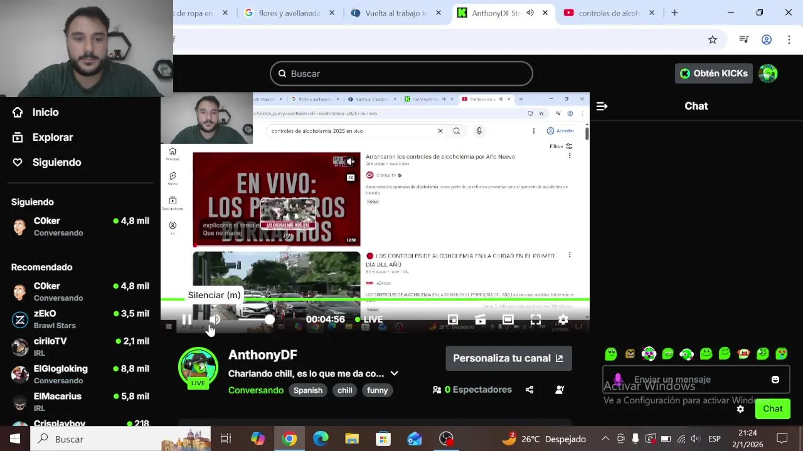This screenshot has width=803, height=451.
Task: Open C0ker channel under Recomendado
Action: click(x=80, y=291)
